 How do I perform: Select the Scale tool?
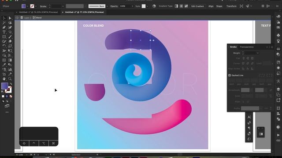click(x=10, y=46)
